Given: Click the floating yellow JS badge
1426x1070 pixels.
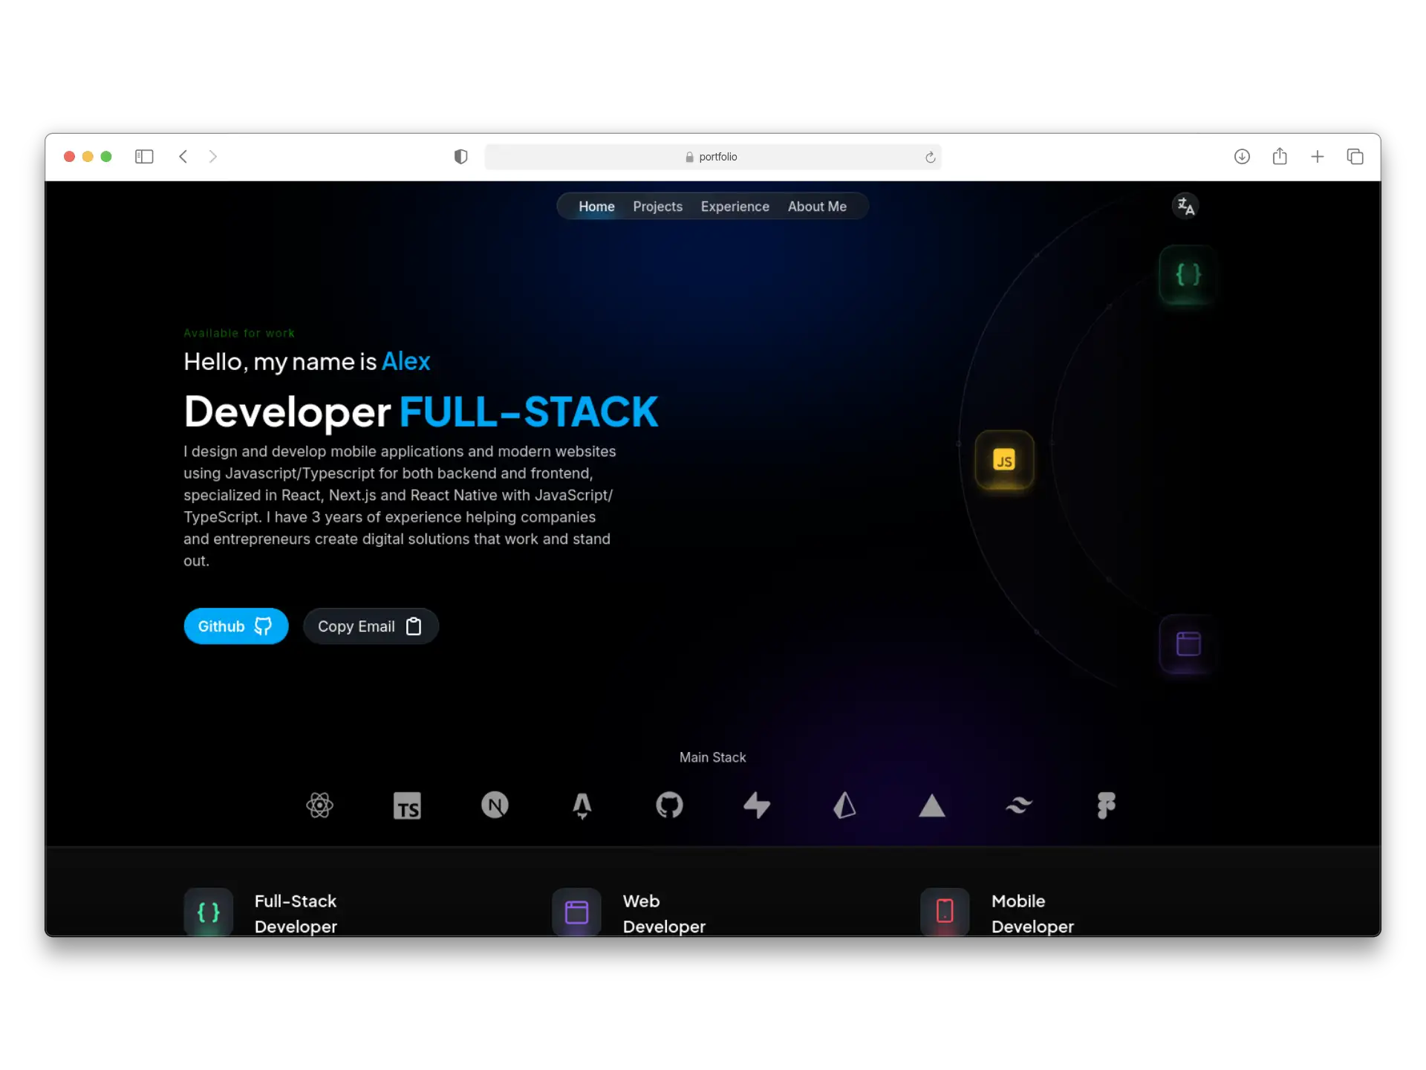Looking at the screenshot, I should 1004,460.
